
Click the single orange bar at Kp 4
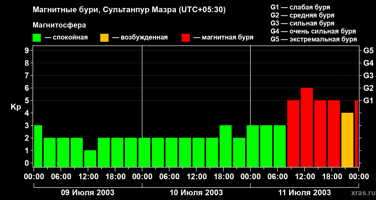(347, 140)
